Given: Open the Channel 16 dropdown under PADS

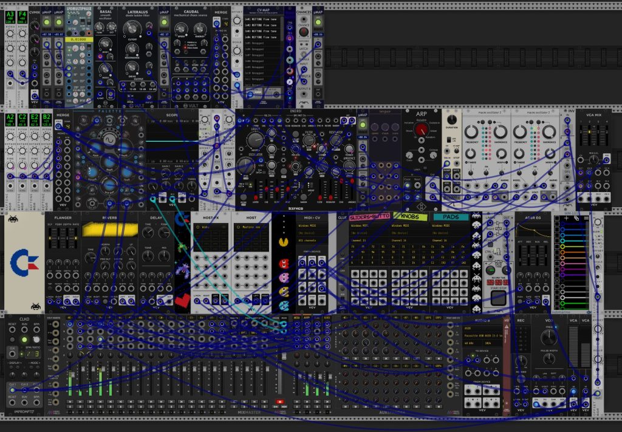Looking at the screenshot, I should 449,241.
